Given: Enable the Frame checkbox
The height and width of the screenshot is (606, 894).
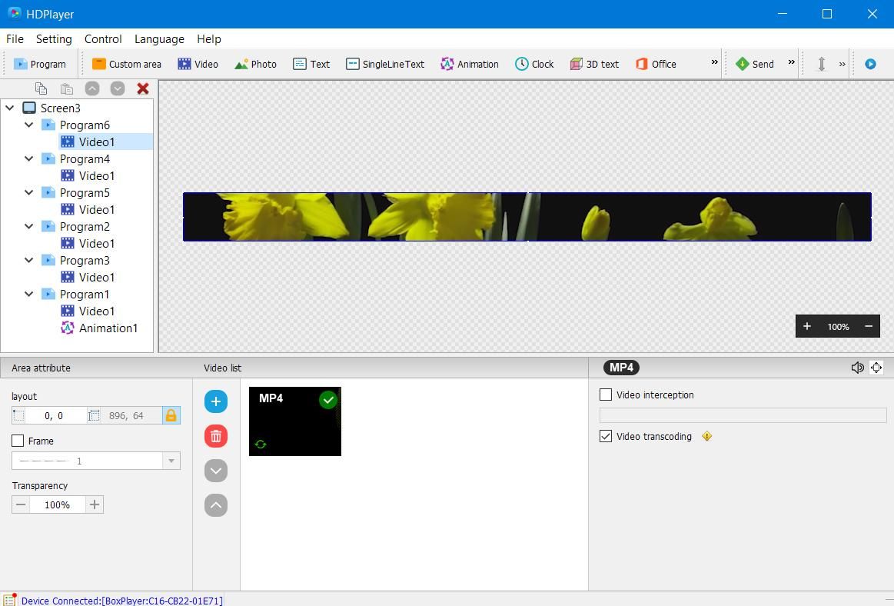Looking at the screenshot, I should pos(18,441).
